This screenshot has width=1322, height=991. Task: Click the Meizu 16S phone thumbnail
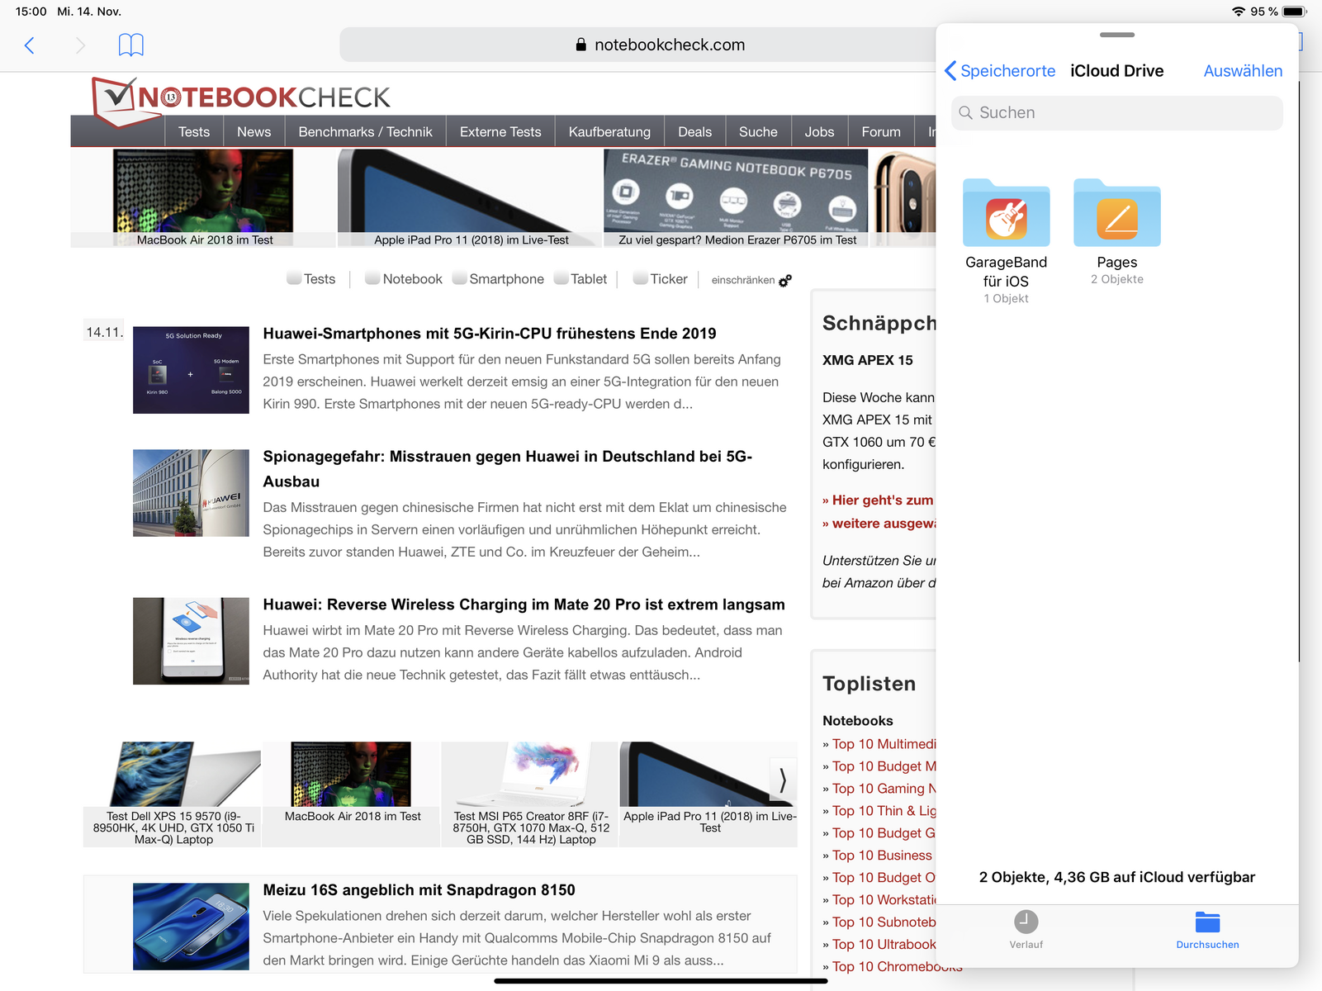click(191, 927)
